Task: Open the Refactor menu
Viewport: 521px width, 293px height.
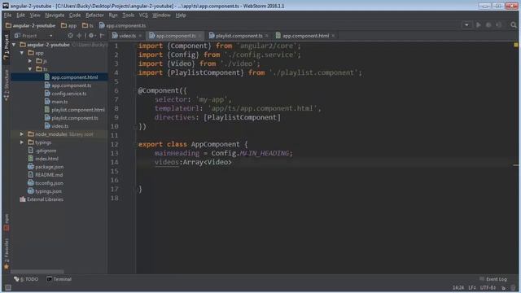Action: point(94,15)
